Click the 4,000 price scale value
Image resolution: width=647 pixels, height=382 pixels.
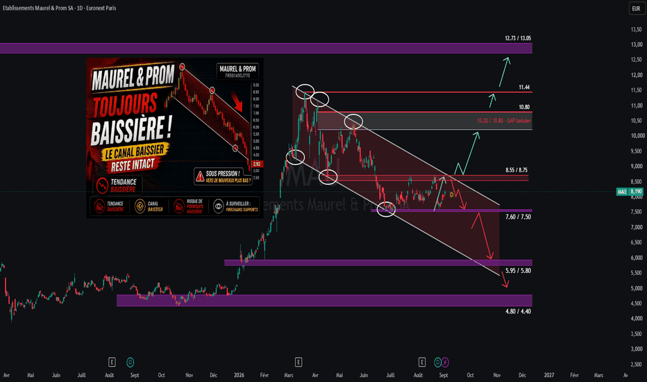pos(637,318)
